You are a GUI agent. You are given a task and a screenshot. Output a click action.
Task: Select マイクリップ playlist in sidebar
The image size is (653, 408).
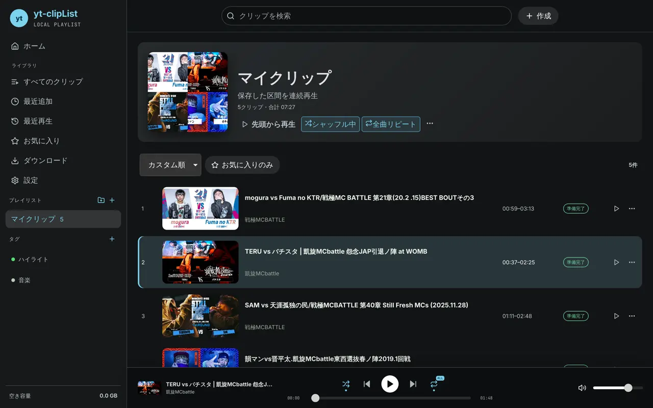[63, 219]
